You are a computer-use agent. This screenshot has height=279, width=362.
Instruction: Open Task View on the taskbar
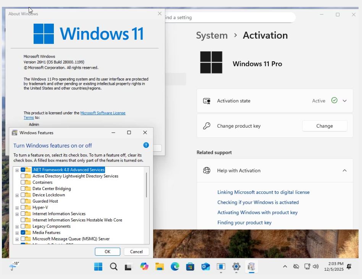[x=129, y=267]
